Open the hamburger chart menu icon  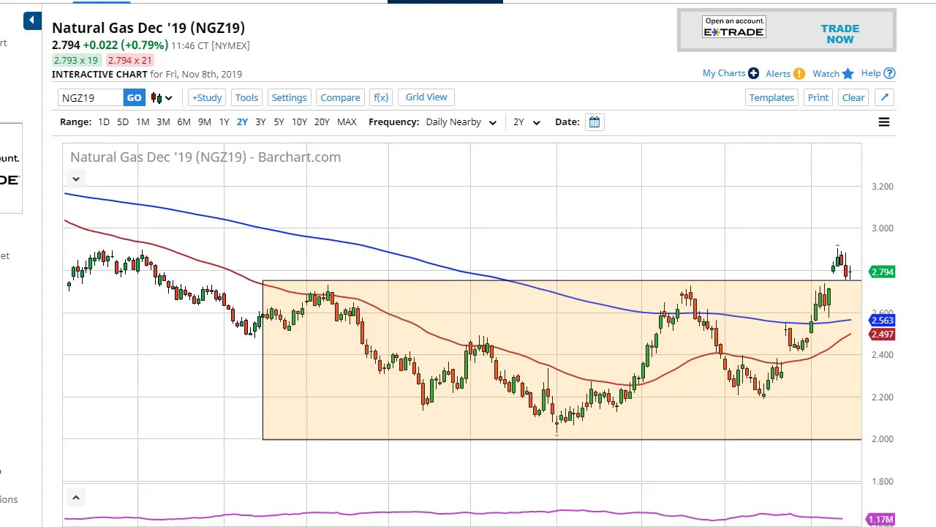(x=884, y=122)
